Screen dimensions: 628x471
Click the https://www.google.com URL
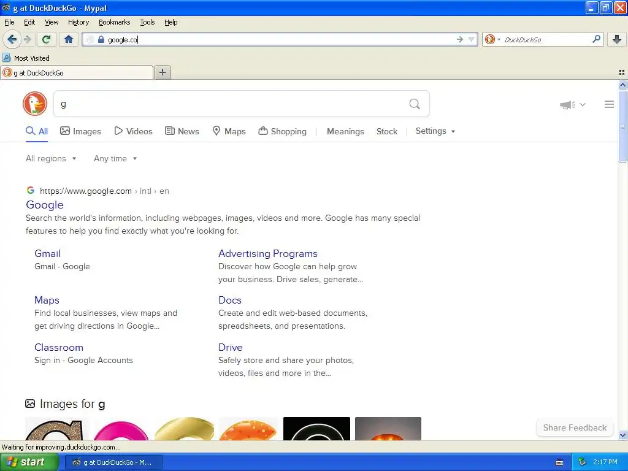pos(86,191)
